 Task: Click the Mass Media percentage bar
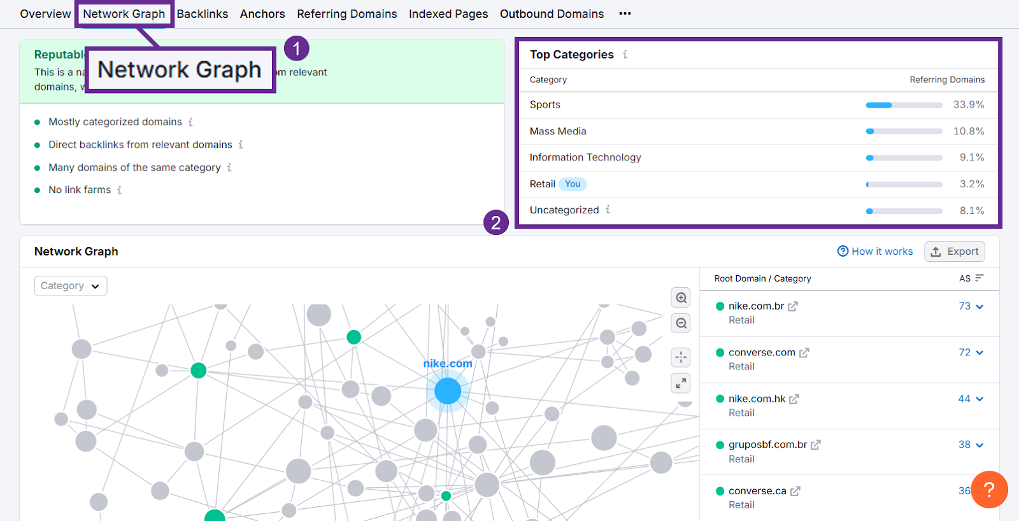pyautogui.click(x=904, y=131)
